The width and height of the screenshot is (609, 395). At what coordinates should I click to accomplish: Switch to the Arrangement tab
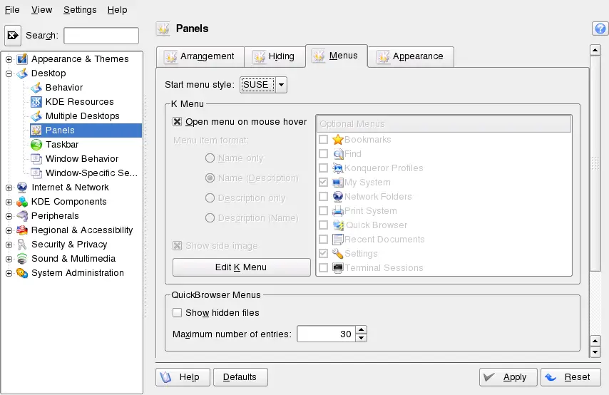(x=200, y=56)
